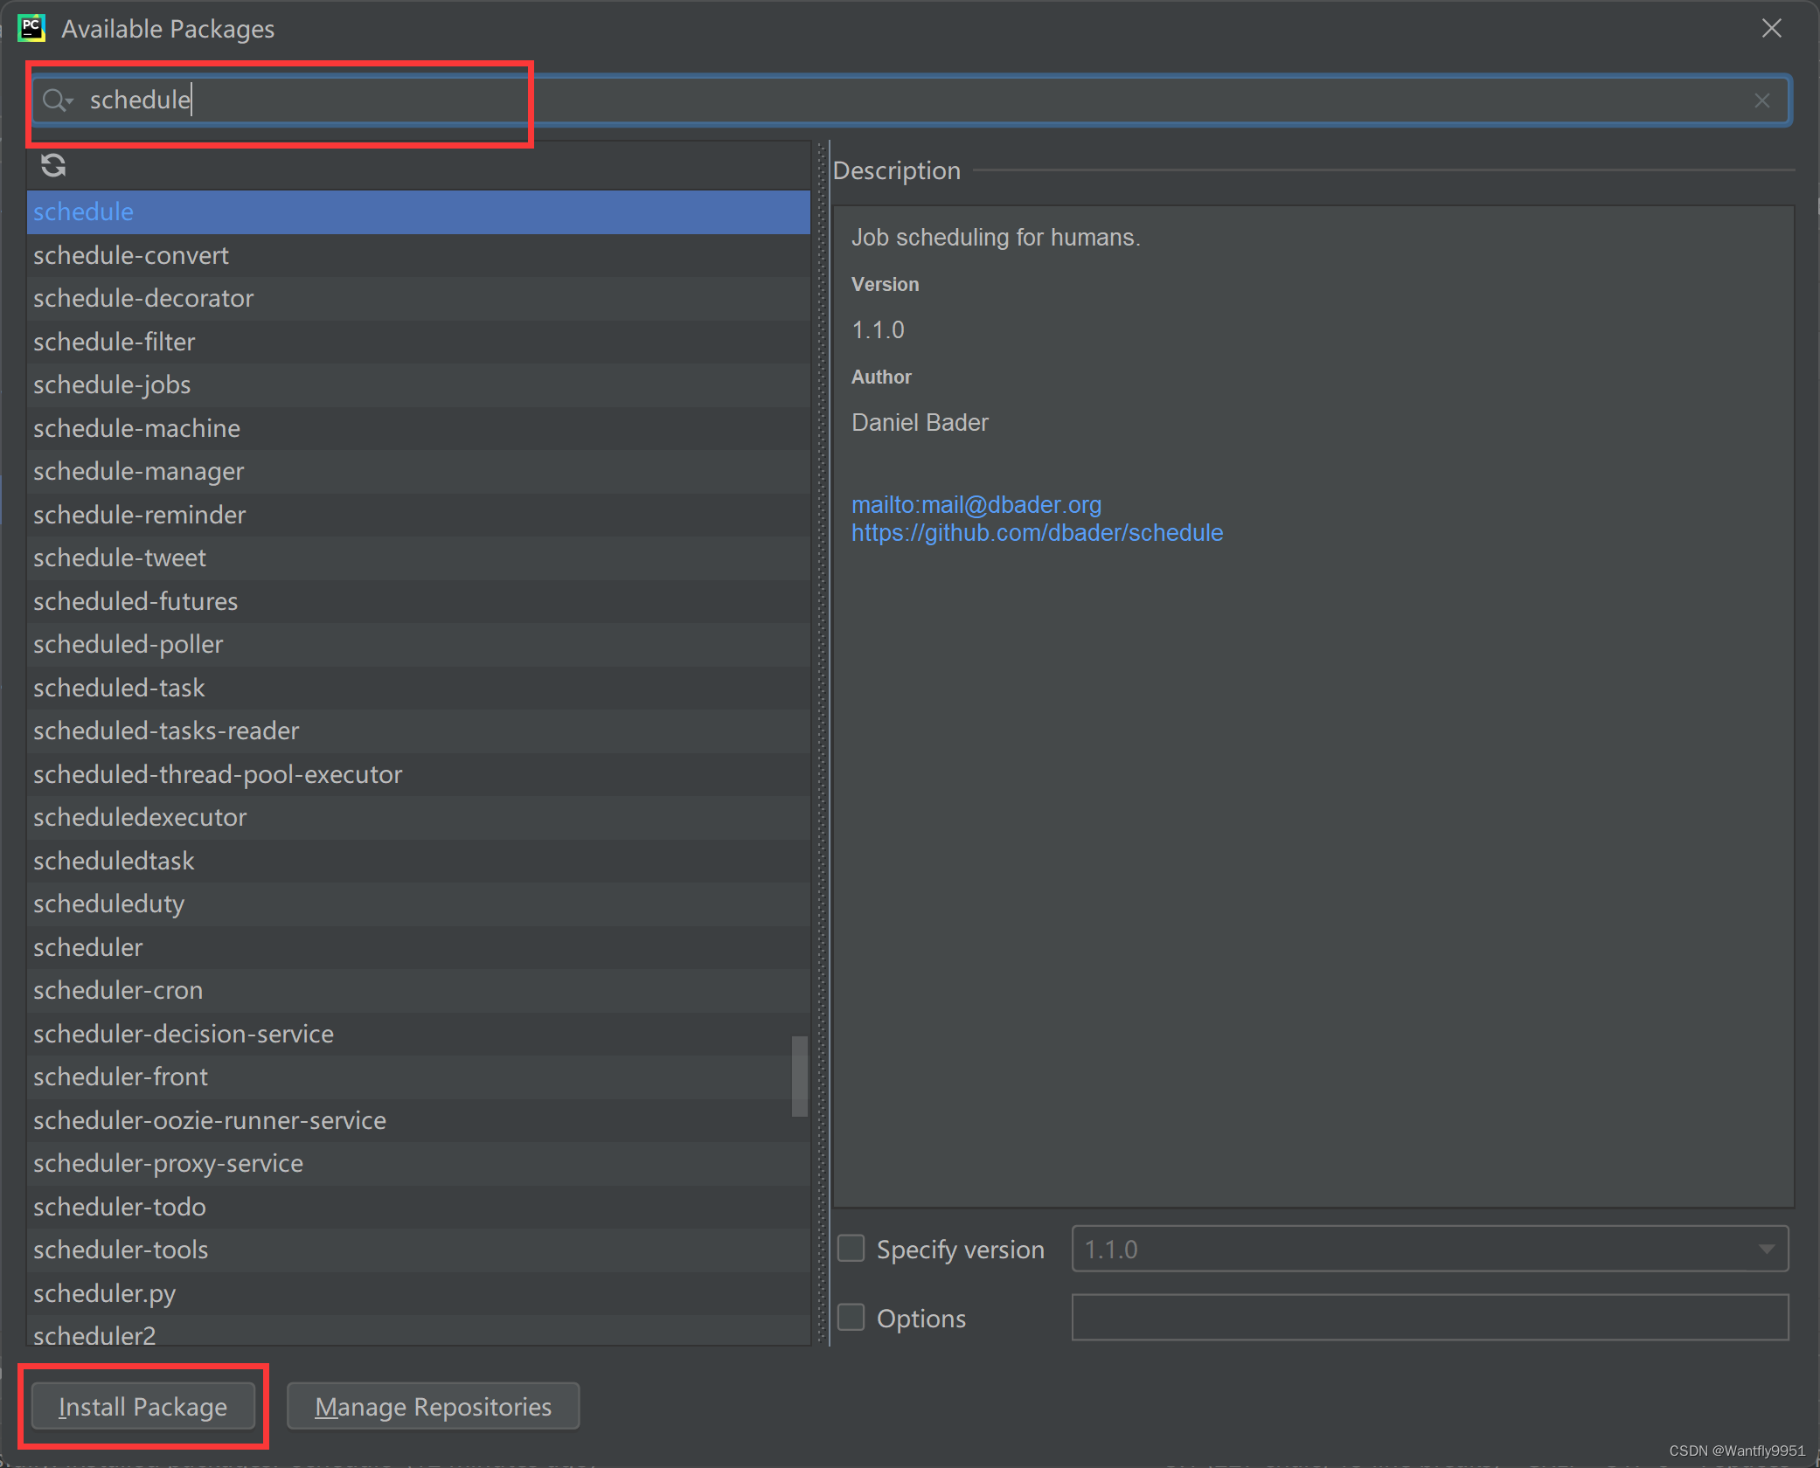Click the Manage Repositories button
The width and height of the screenshot is (1820, 1468).
pos(434,1407)
